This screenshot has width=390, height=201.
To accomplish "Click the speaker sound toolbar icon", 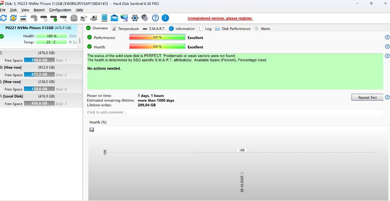I will point(145,18).
